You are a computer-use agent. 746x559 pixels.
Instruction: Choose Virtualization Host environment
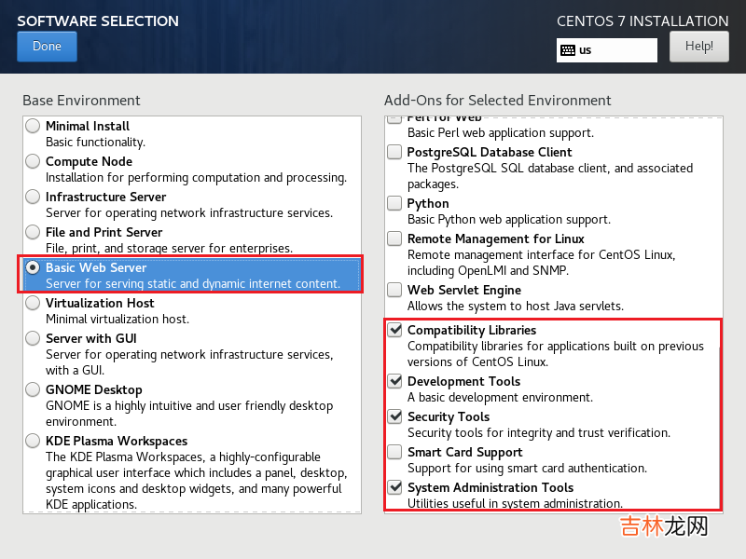coord(34,303)
